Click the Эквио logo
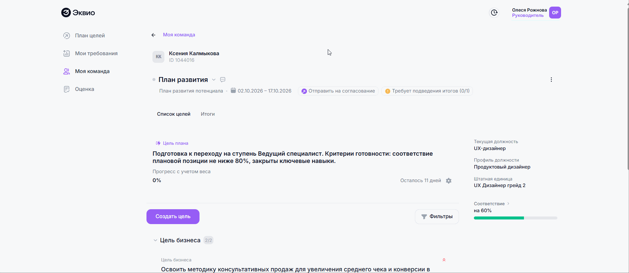 pyautogui.click(x=78, y=13)
